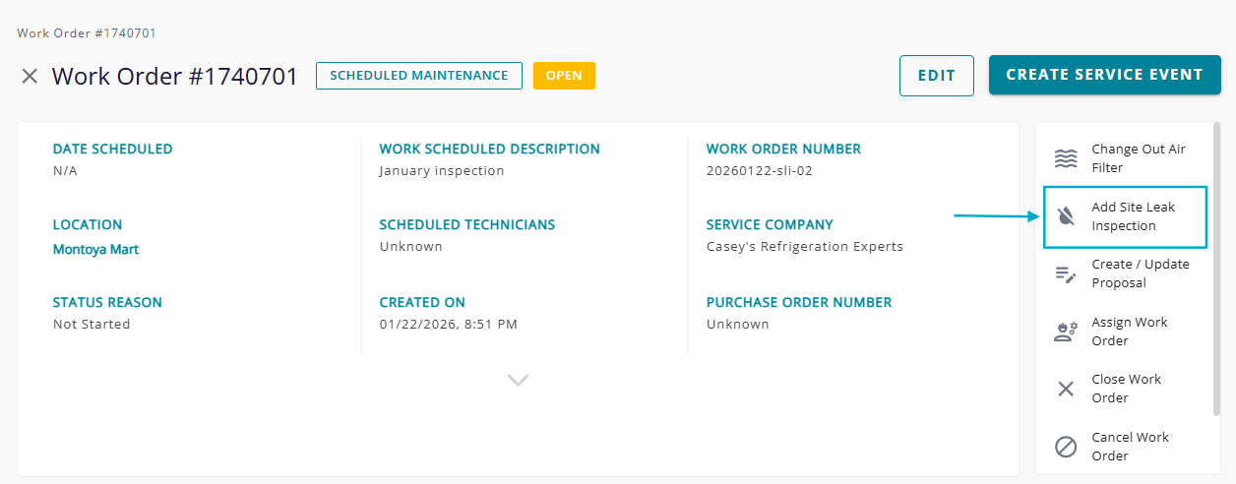Click the Close Work Order X icon
The width and height of the screenshot is (1236, 484).
1066,389
